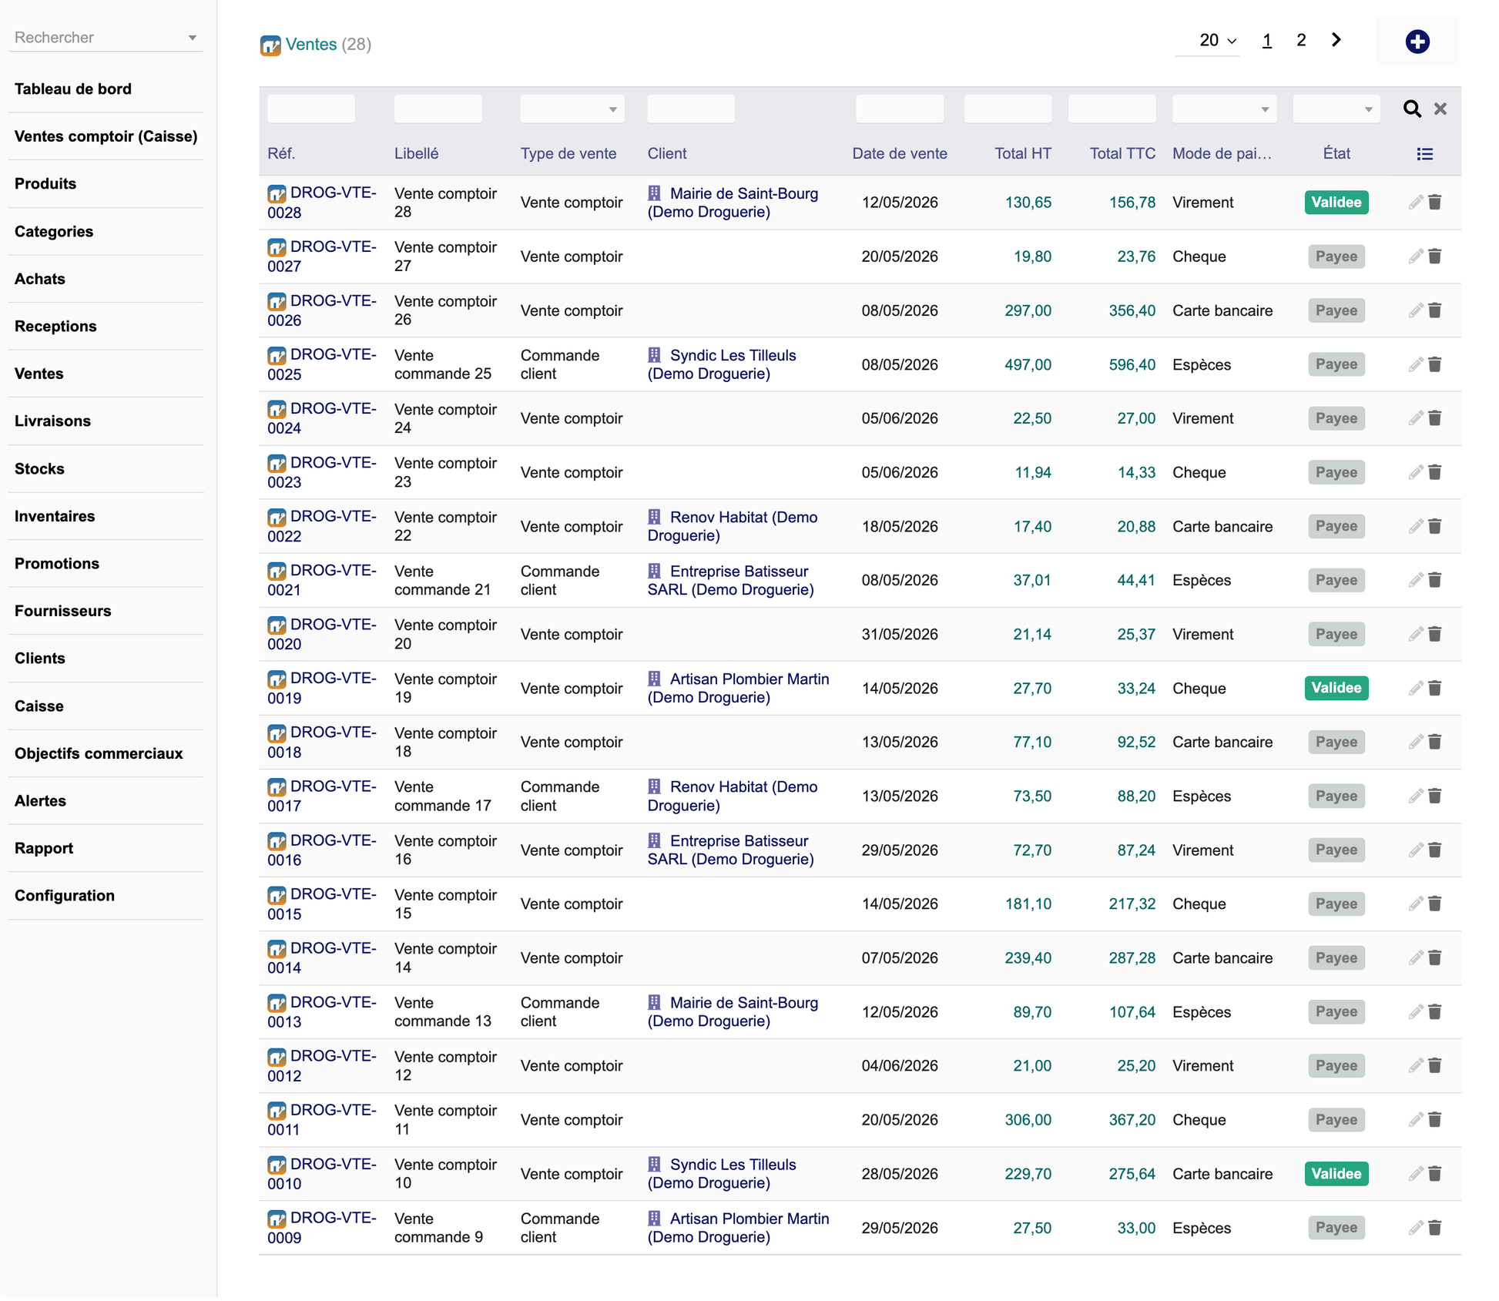This screenshot has height=1301, width=1499.
Task: Click the Total HT filter field
Action: coord(1008,109)
